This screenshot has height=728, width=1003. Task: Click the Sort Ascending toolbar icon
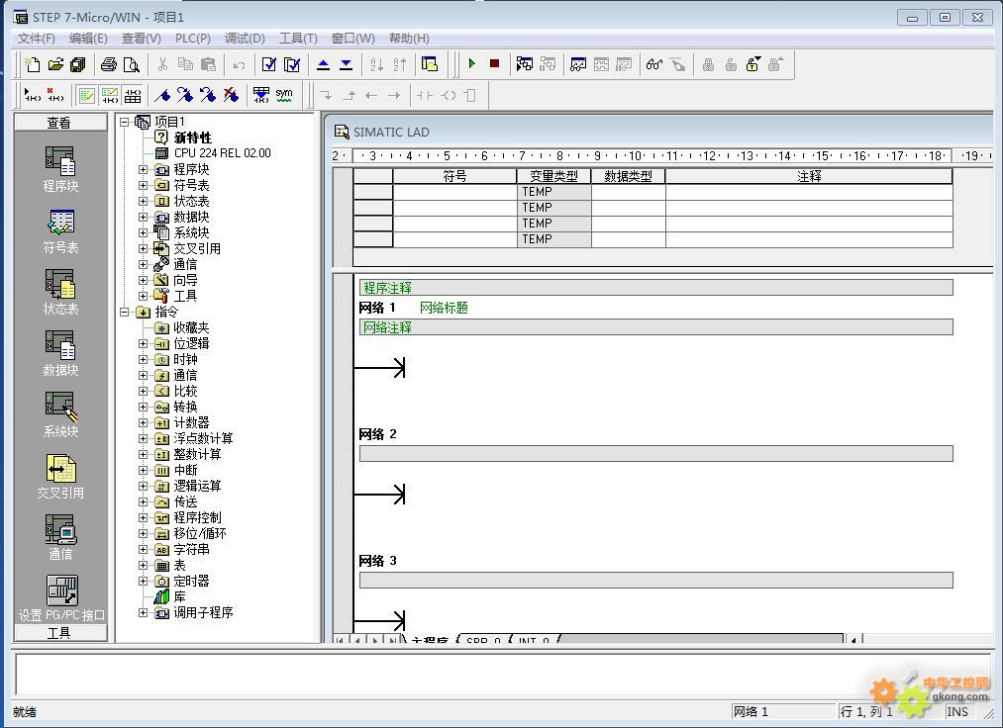[377, 64]
